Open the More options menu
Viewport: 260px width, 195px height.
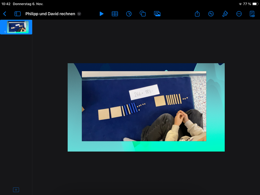click(x=239, y=14)
